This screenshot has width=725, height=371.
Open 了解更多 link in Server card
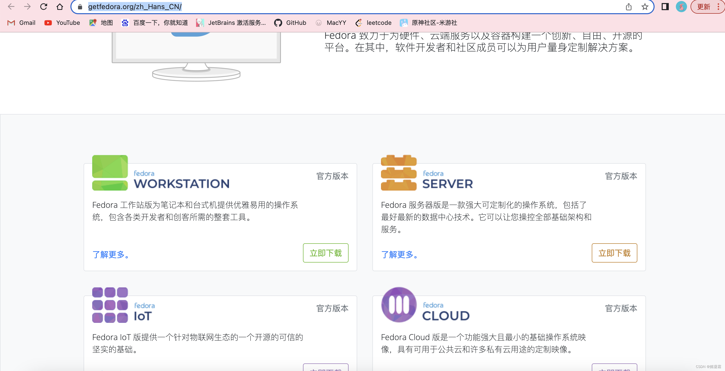point(400,254)
